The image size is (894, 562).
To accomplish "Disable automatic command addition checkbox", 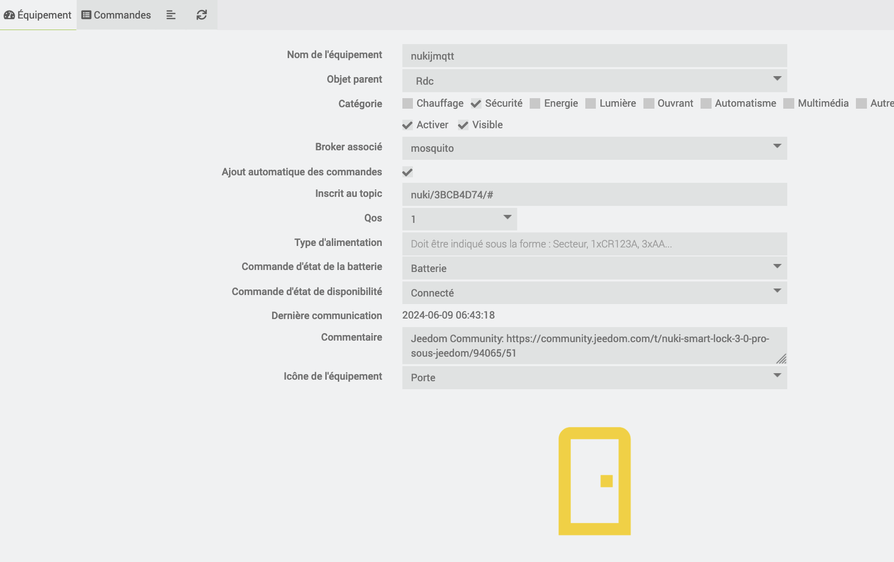I will point(407,172).
